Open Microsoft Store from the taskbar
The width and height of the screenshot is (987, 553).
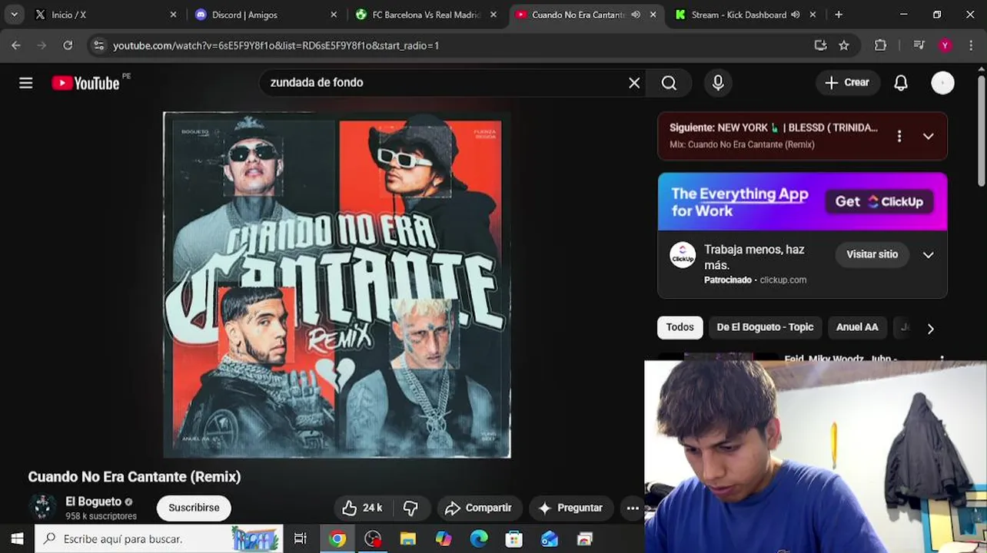tap(514, 538)
